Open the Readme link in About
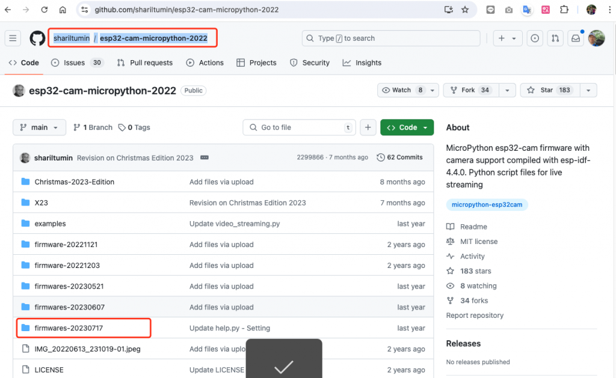The height and width of the screenshot is (378, 616). coord(467,227)
